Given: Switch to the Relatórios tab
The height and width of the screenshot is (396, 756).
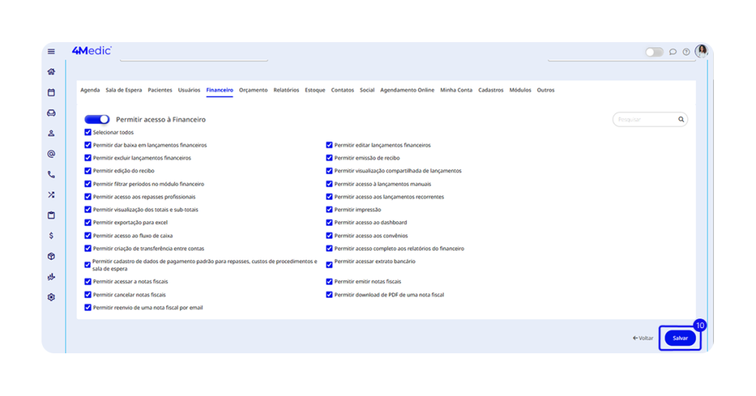Looking at the screenshot, I should [286, 90].
